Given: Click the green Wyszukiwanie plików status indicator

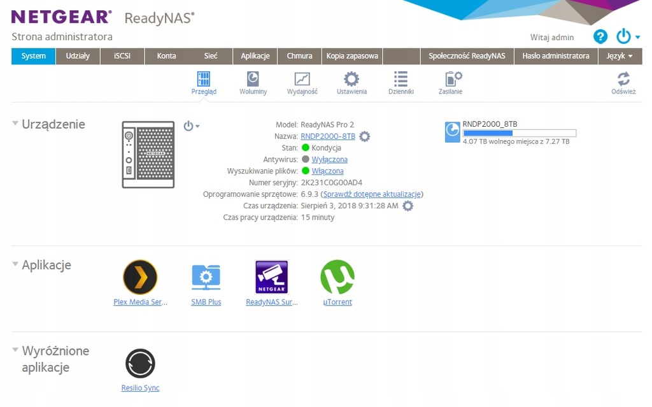Looking at the screenshot, I should (x=306, y=171).
